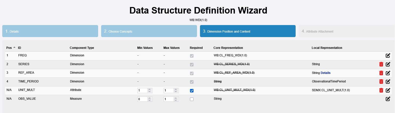Delete the REF_AREA dimension

coord(381,73)
